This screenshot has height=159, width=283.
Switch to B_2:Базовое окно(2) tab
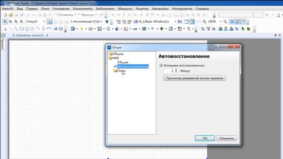(x=28, y=35)
